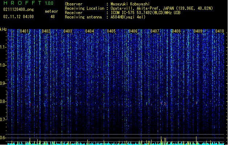Click the Receiving Location label
The image size is (228, 145).
point(84,8)
